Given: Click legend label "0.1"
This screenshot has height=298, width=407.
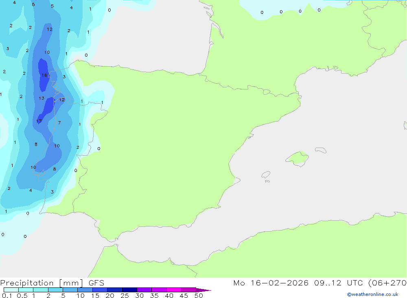Looking at the screenshot, I should (7, 296).
